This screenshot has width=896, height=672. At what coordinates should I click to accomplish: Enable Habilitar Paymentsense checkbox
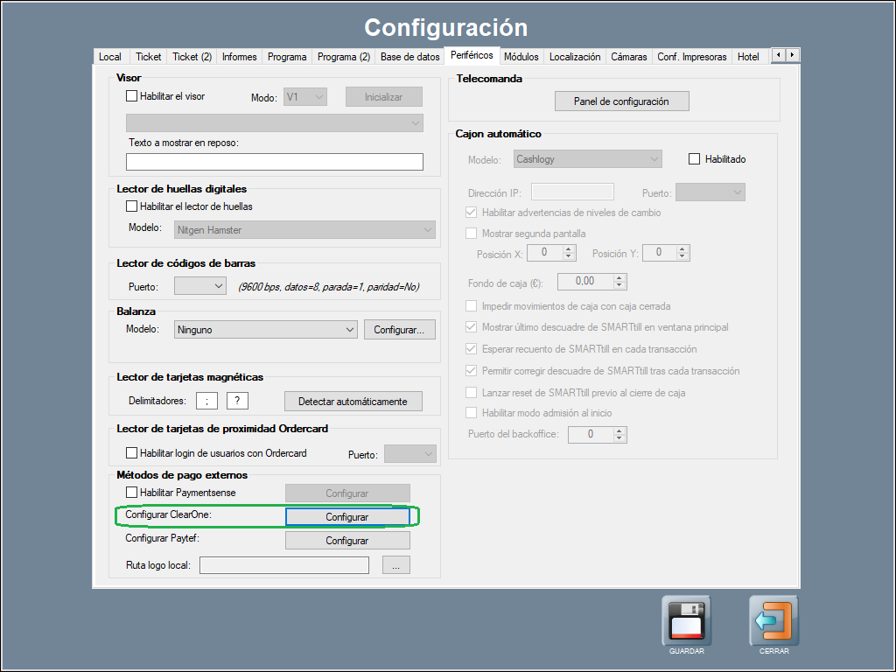(132, 493)
